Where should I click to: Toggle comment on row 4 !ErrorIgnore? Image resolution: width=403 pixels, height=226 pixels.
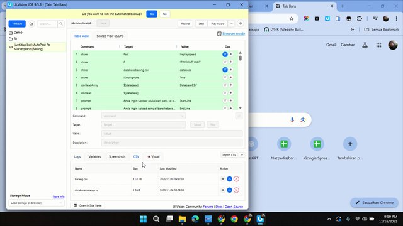[225, 77]
